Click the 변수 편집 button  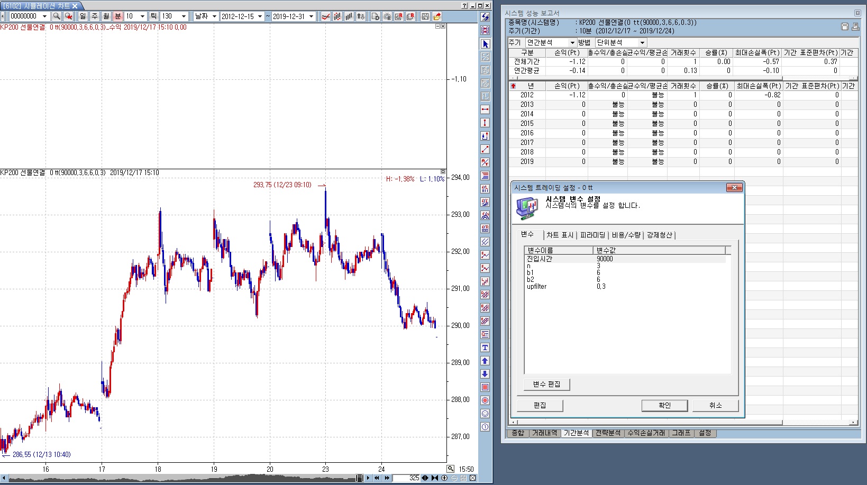(546, 384)
